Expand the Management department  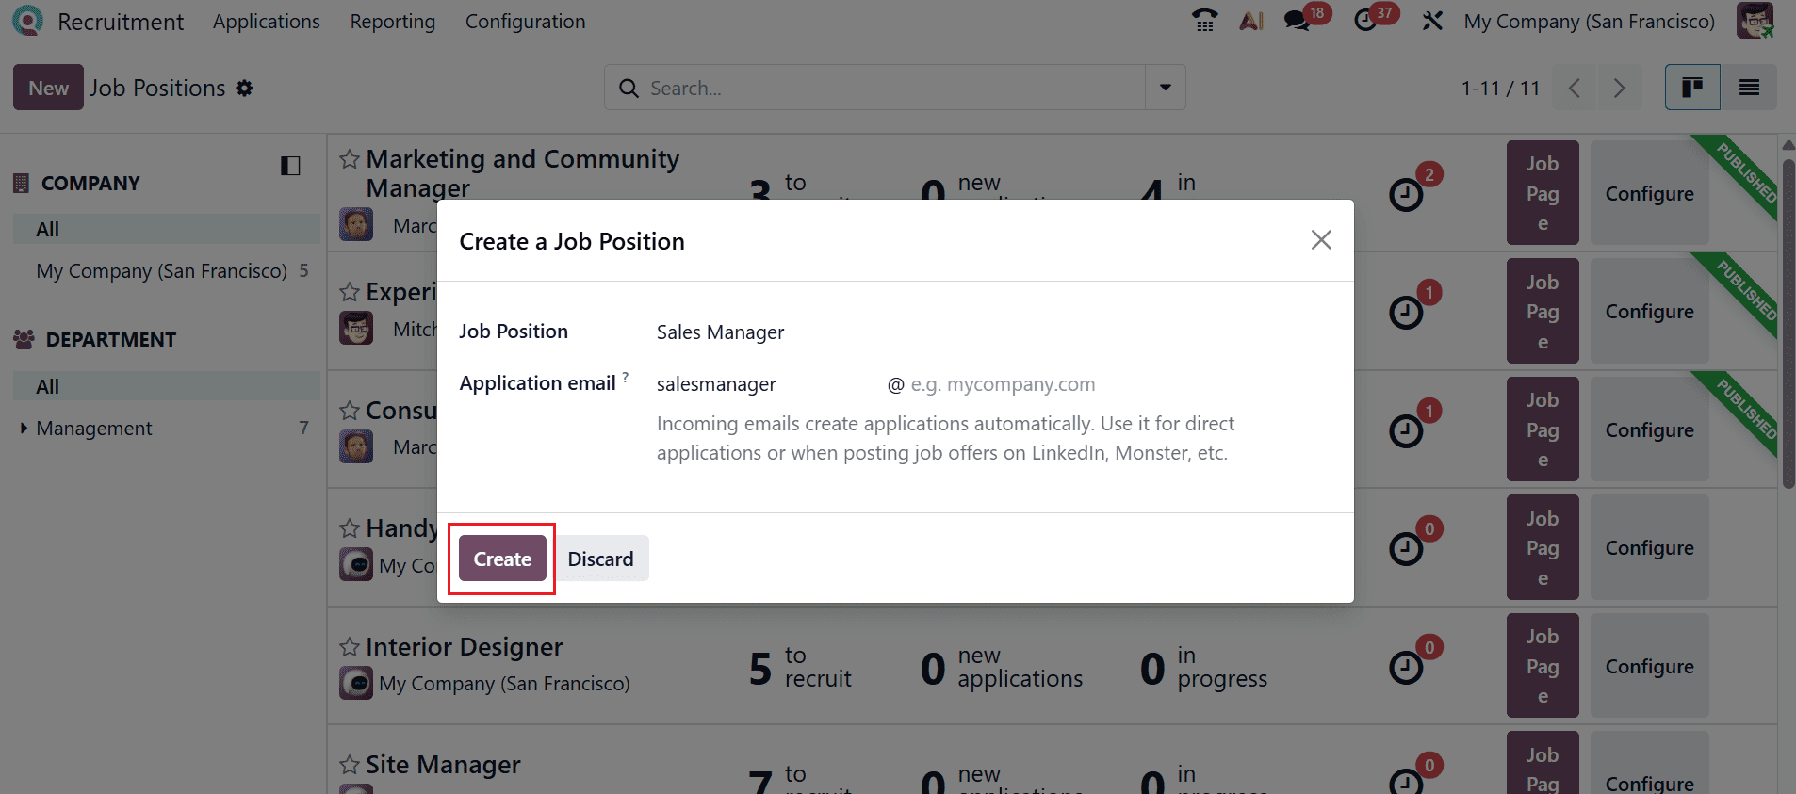pos(24,428)
